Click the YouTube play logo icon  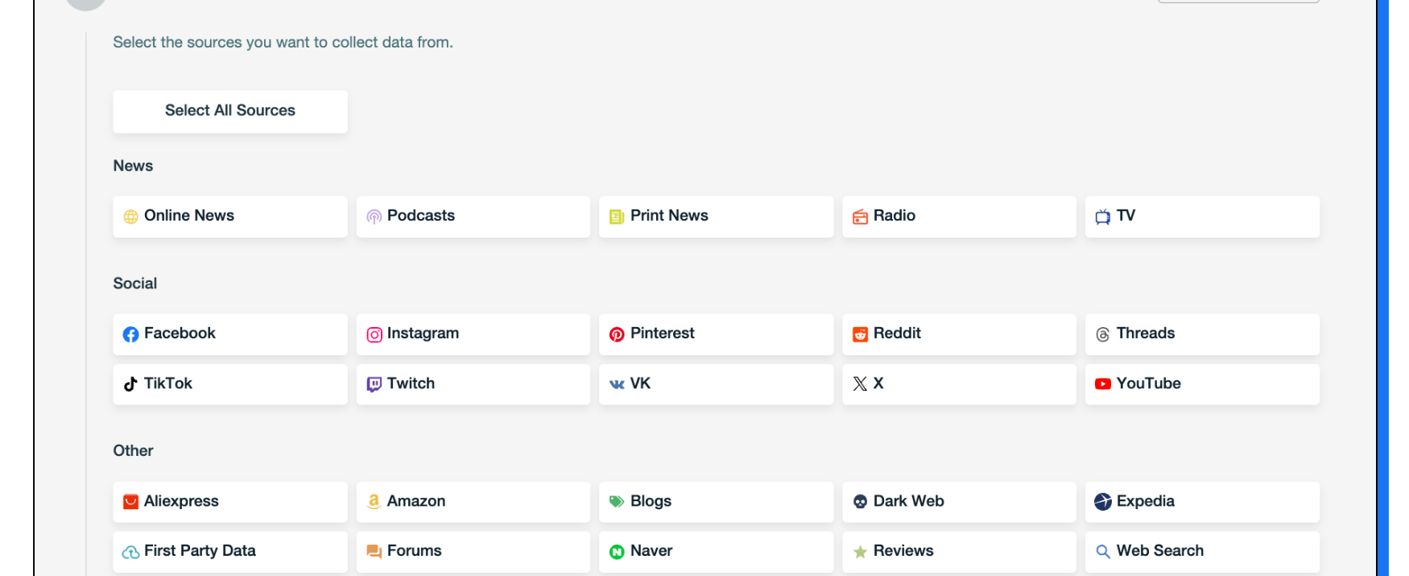[1102, 384]
